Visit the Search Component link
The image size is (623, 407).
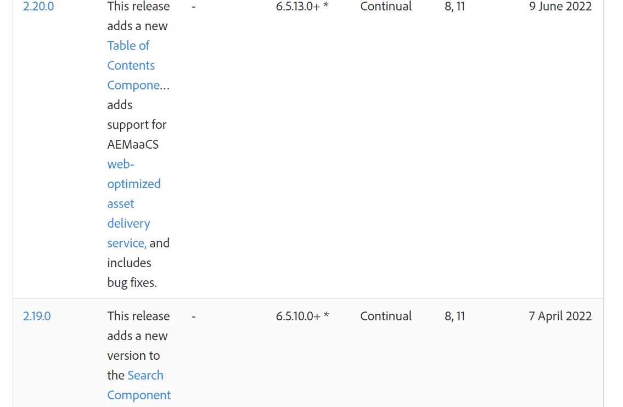(139, 385)
